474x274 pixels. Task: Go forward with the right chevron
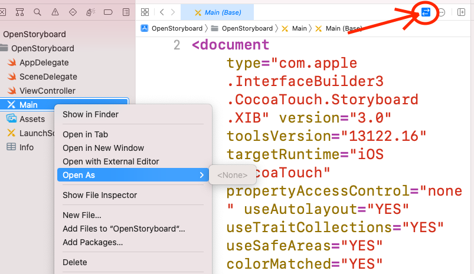(x=173, y=12)
